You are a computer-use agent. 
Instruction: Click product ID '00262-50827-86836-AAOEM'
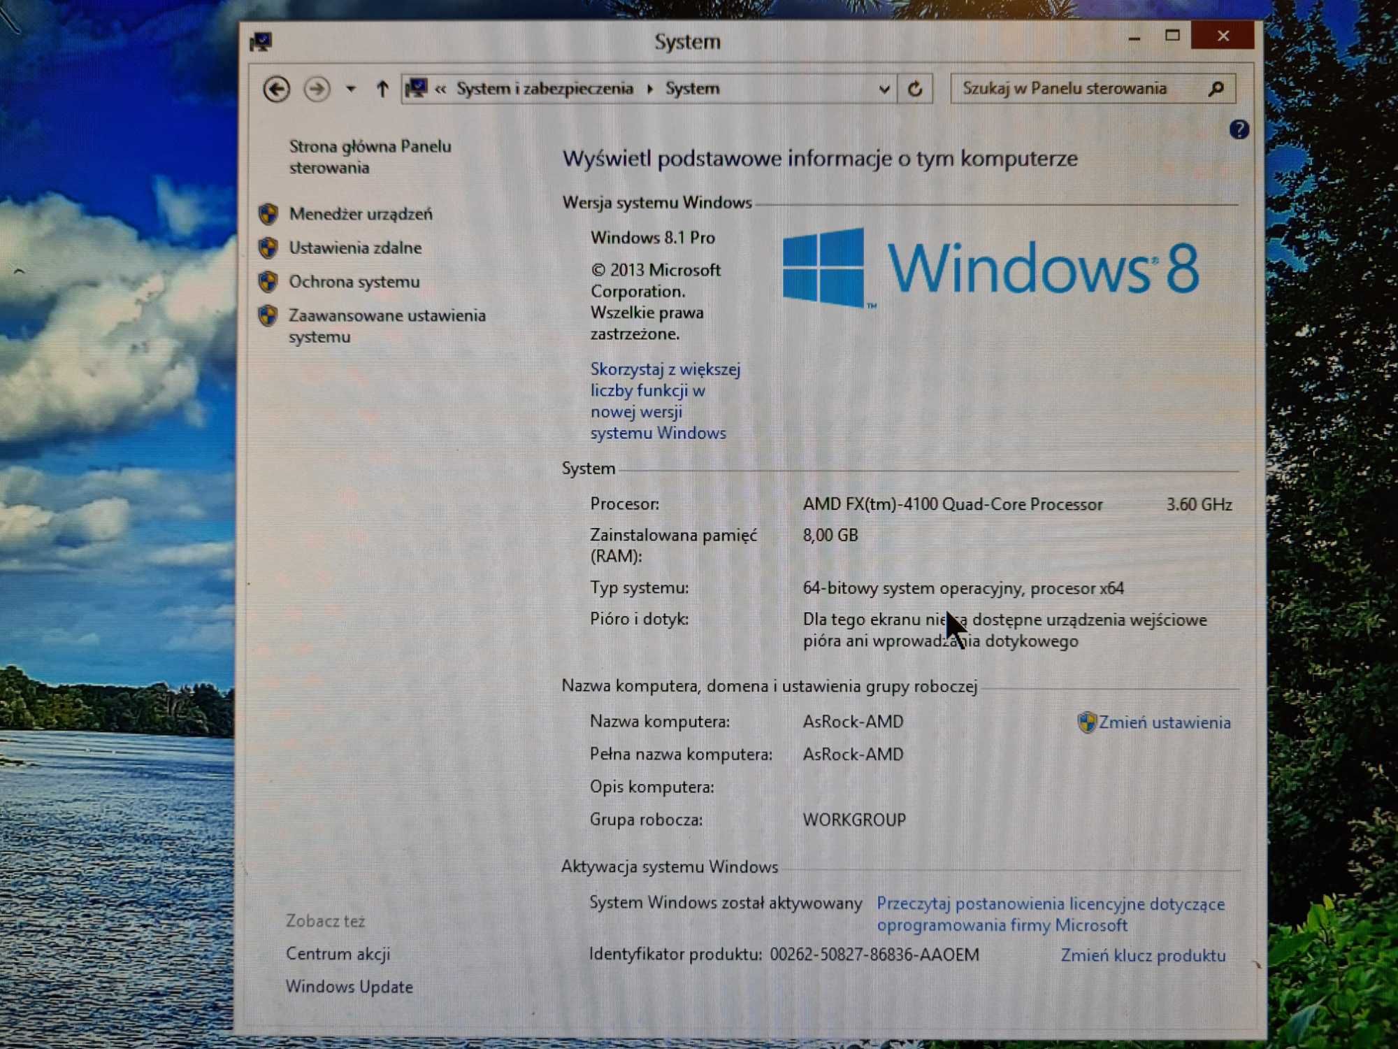[x=874, y=955]
